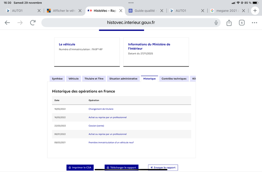Add a new tab with plus icon
This screenshot has height=172, width=262.
pyautogui.click(x=255, y=10)
